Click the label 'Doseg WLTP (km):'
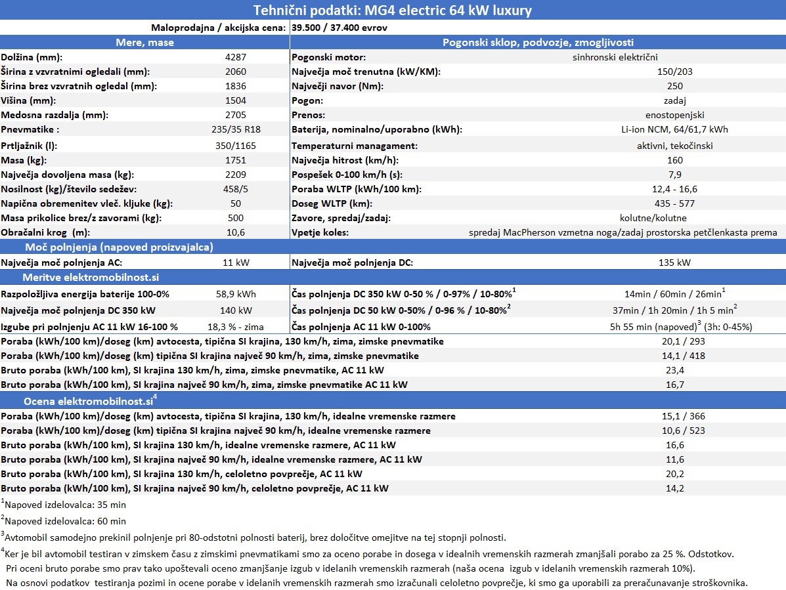Image resolution: width=786 pixels, height=590 pixels. (332, 204)
